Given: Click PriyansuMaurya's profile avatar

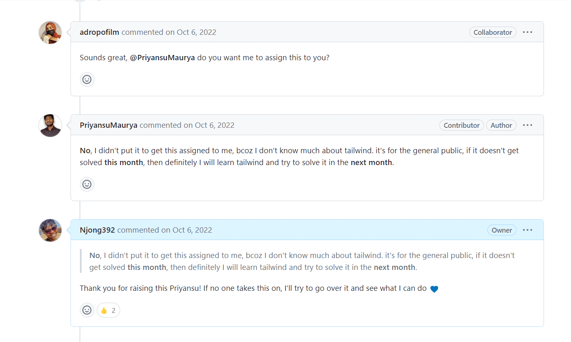Looking at the screenshot, I should point(50,125).
